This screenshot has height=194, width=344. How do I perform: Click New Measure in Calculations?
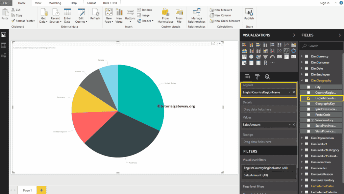221,10
